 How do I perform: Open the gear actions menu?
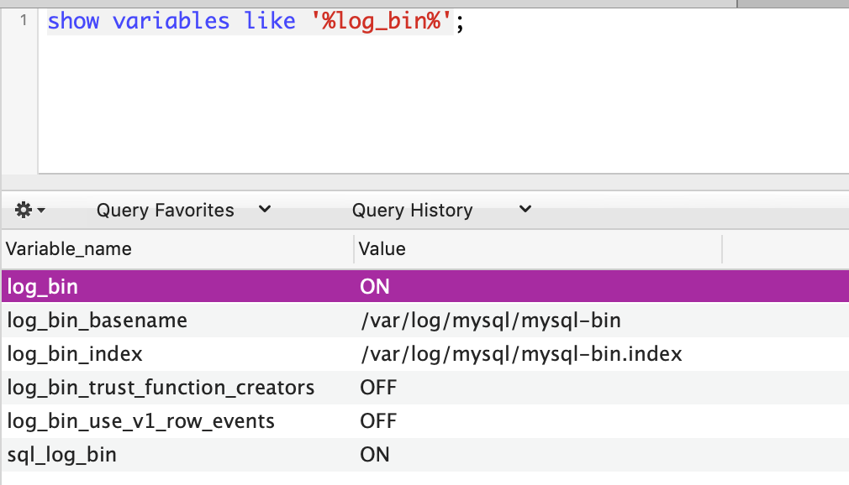29,210
